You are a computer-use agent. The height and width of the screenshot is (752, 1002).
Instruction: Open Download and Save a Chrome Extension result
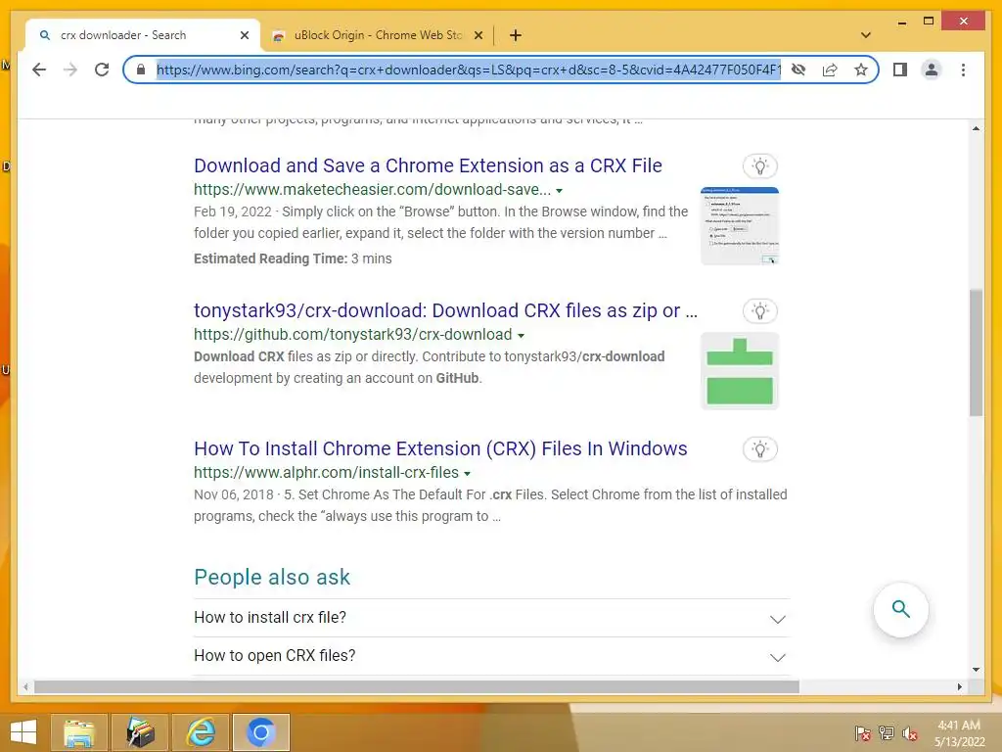point(428,165)
